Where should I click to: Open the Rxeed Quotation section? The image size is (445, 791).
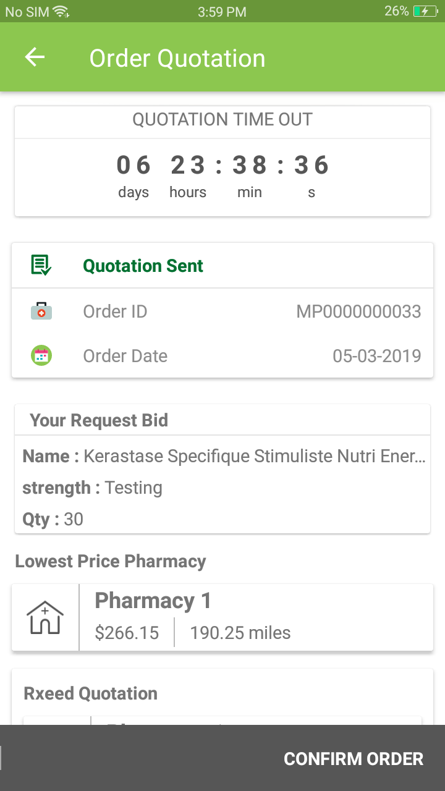pyautogui.click(x=91, y=693)
